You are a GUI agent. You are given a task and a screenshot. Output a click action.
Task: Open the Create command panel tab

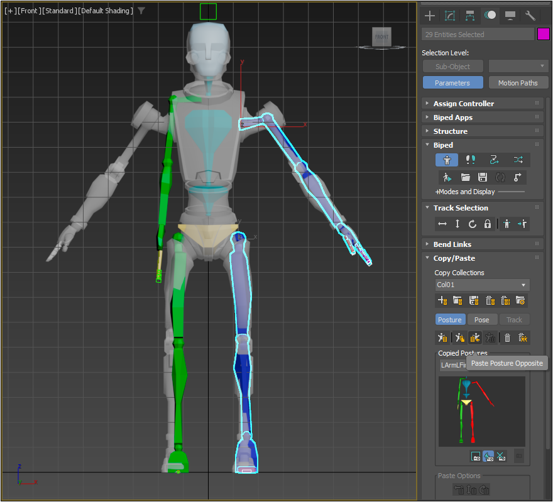(x=430, y=16)
